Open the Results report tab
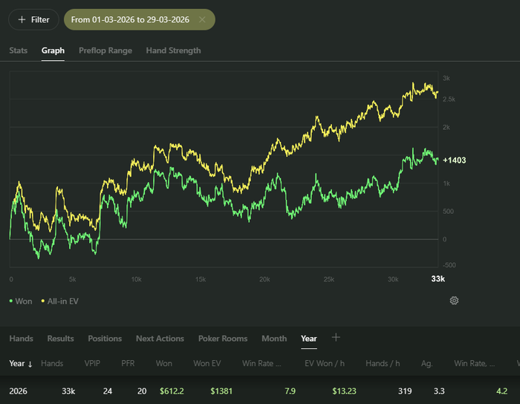The image size is (520, 404). [60, 339]
